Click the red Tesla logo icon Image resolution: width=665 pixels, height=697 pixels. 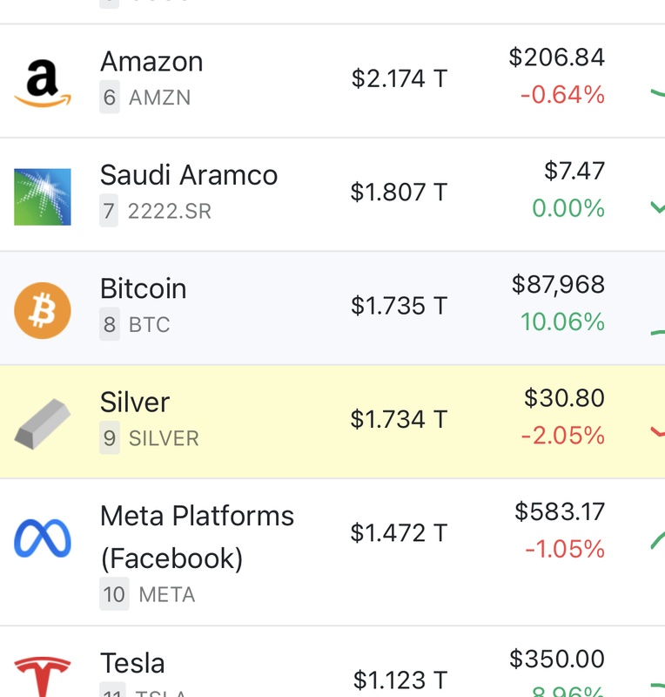point(43,677)
